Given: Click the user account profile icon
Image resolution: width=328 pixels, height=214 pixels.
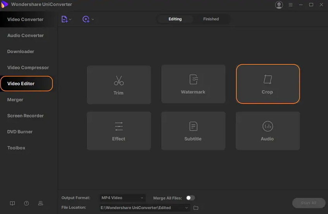Looking at the screenshot, I should (x=279, y=5).
